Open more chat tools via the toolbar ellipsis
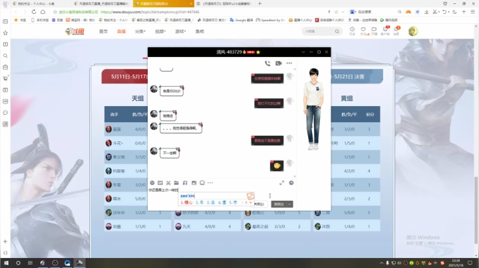 pyautogui.click(x=210, y=182)
